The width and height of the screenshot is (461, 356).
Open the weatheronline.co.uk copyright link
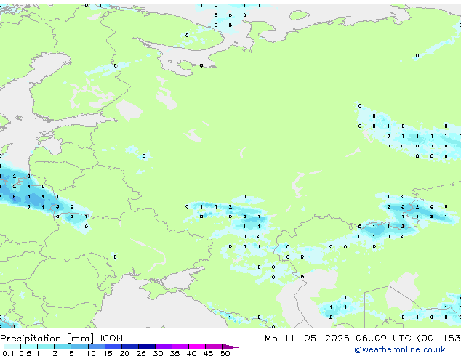400,349
